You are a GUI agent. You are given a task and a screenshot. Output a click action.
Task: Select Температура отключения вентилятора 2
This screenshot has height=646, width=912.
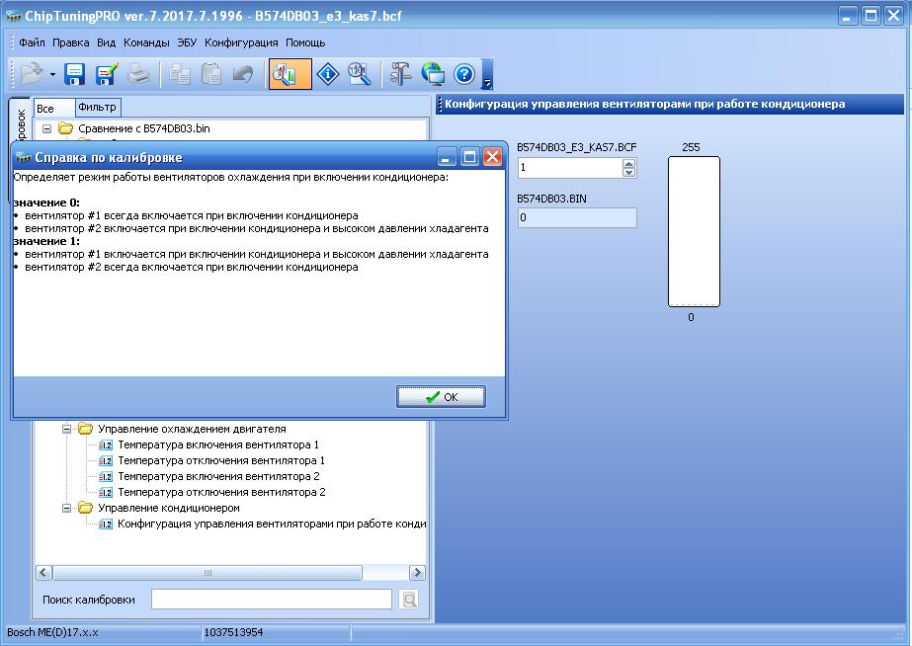(221, 492)
